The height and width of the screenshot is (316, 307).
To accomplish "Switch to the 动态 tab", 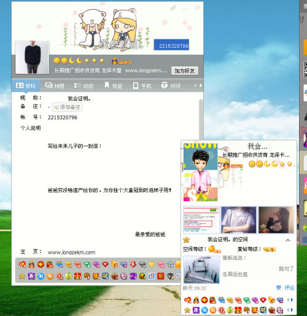I will [x=84, y=85].
